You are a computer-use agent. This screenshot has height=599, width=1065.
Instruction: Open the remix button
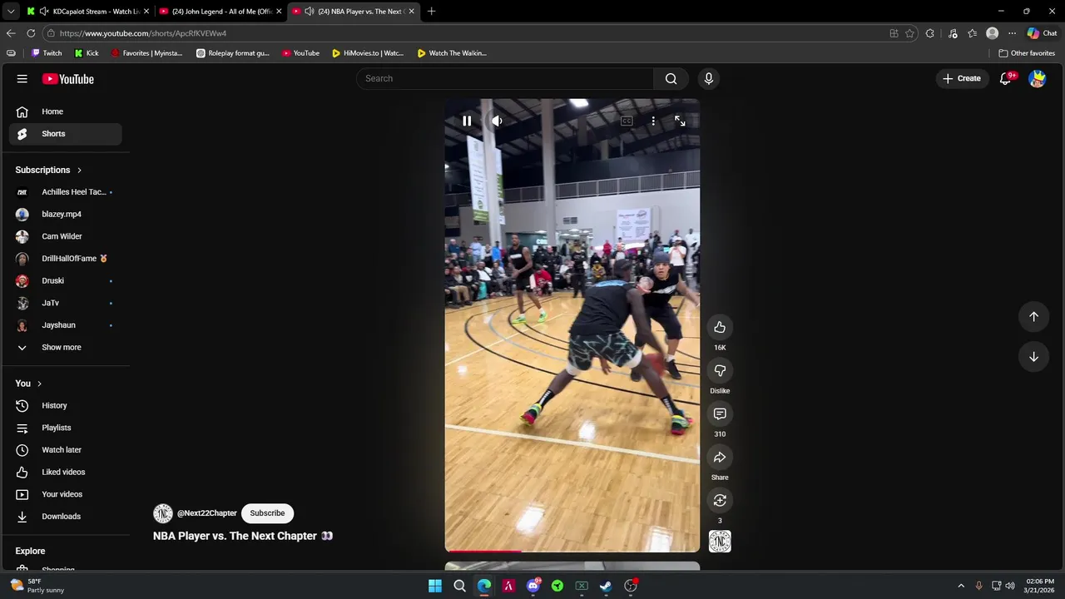pos(720,500)
